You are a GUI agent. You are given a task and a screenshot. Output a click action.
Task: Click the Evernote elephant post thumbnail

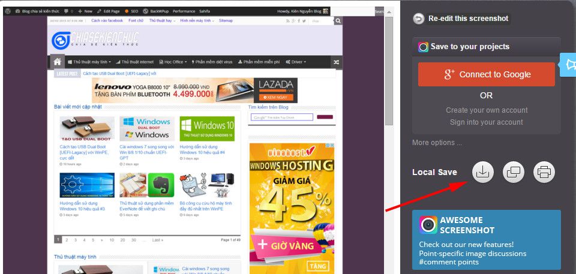[146, 185]
